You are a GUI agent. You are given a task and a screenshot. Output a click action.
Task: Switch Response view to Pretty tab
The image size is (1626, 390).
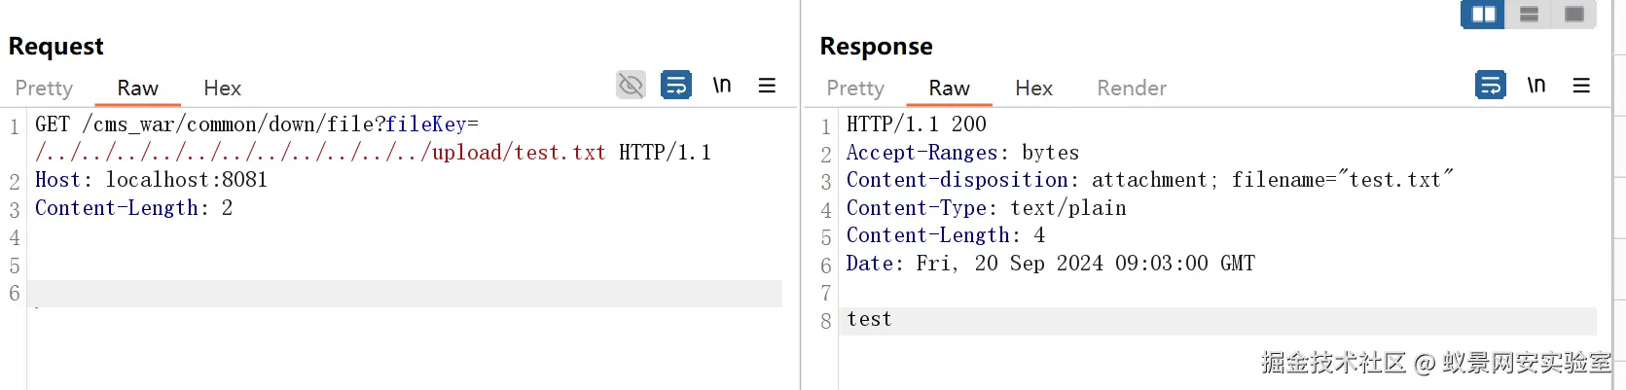point(855,89)
